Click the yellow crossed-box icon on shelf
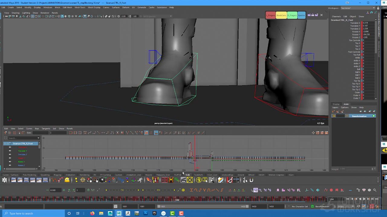Screen dimensions: 387x217 (x=190, y=180)
